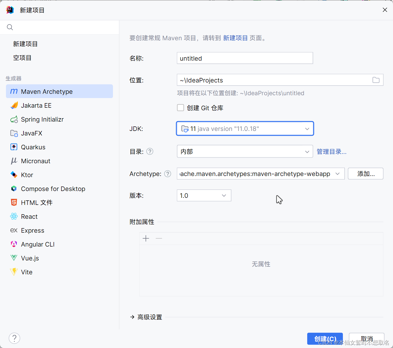Open the Archetype selection dropdown
This screenshot has width=393, height=348.
tap(260, 174)
